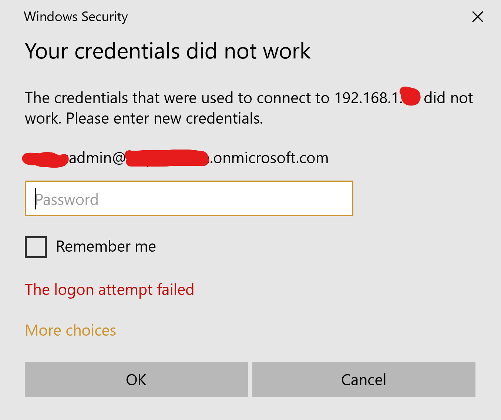This screenshot has height=420, width=501.
Task: Click the red scribble before 'admin@'
Action: click(x=45, y=159)
